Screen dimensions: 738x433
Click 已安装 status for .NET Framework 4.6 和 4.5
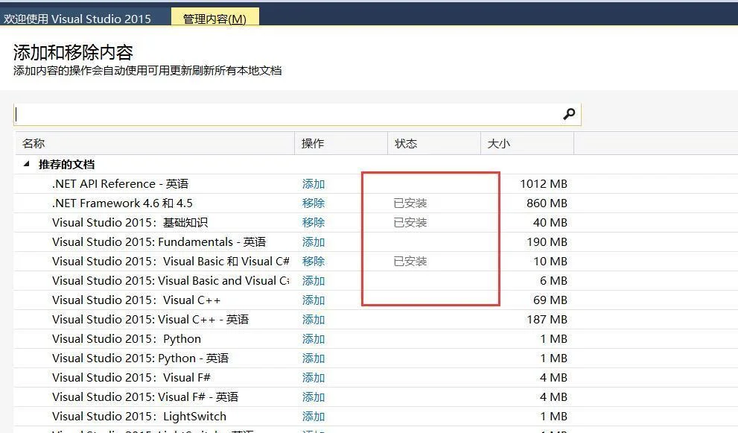[410, 203]
